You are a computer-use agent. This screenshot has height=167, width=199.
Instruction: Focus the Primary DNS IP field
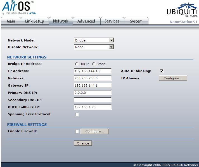pyautogui.click(x=93, y=92)
